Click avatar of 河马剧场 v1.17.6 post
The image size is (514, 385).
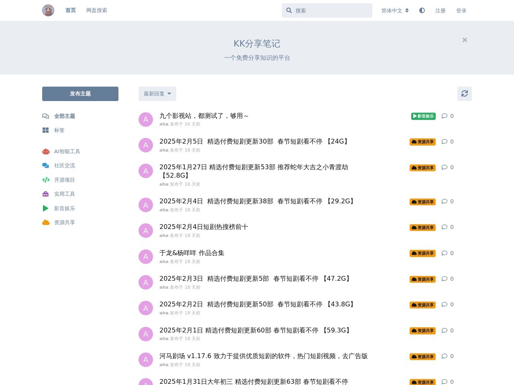146,360
